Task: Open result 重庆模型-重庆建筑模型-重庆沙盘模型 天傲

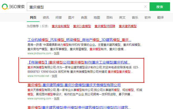Action: (74, 85)
